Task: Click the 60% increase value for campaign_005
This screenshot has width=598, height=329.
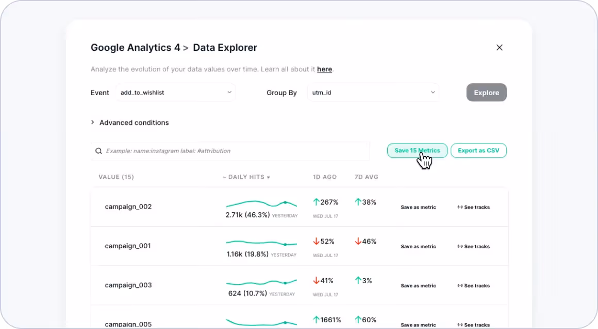Action: click(366, 320)
